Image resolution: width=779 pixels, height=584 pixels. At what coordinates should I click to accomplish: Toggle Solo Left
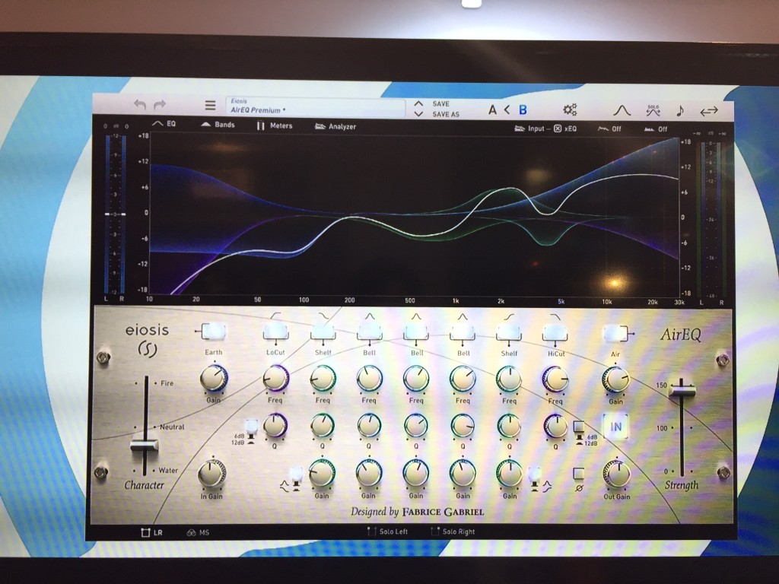point(387,532)
